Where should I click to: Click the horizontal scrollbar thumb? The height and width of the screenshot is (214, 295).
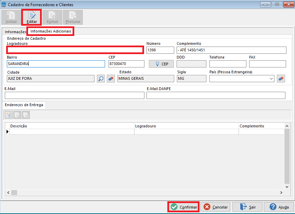click(x=14, y=192)
